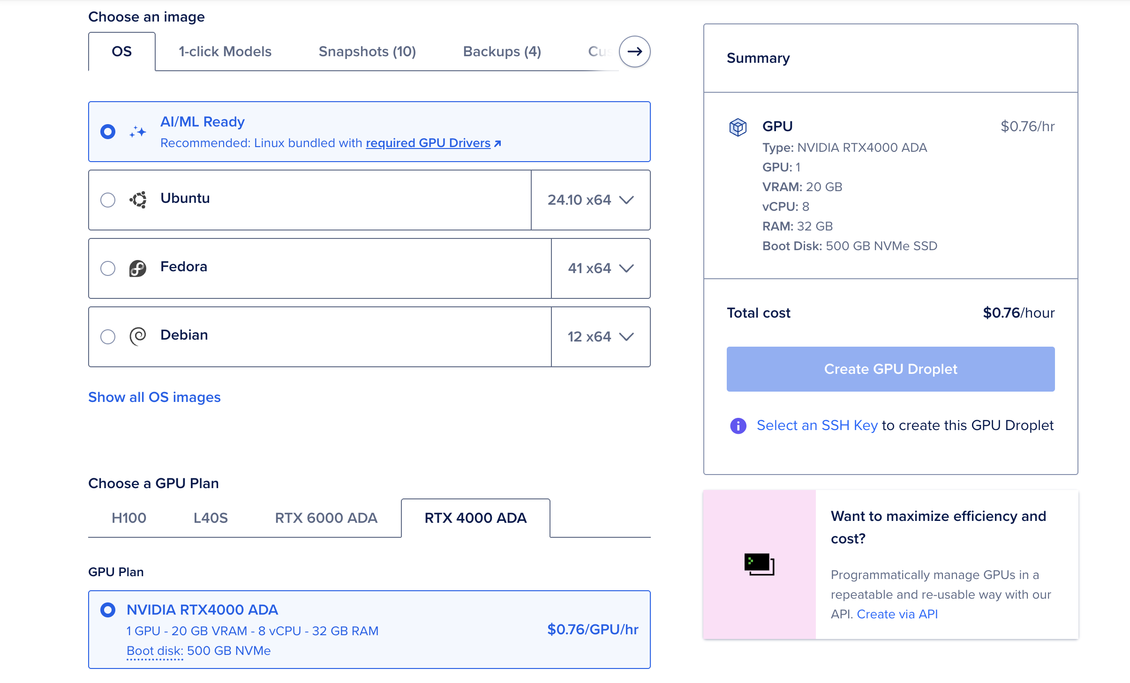Select the Ubuntu radio button
Screen dimensions: 1130x683
(x=108, y=200)
